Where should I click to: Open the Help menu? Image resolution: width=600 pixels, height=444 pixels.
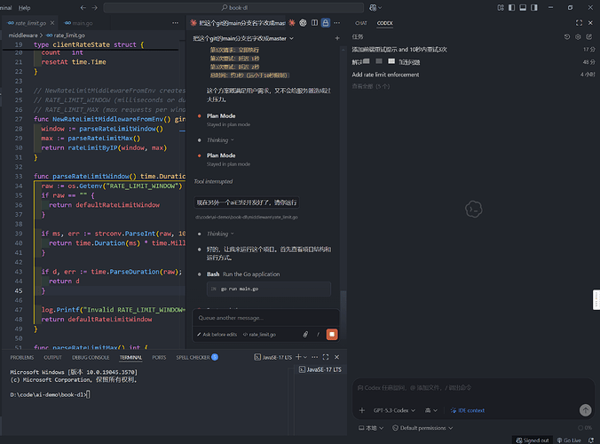coord(24,8)
